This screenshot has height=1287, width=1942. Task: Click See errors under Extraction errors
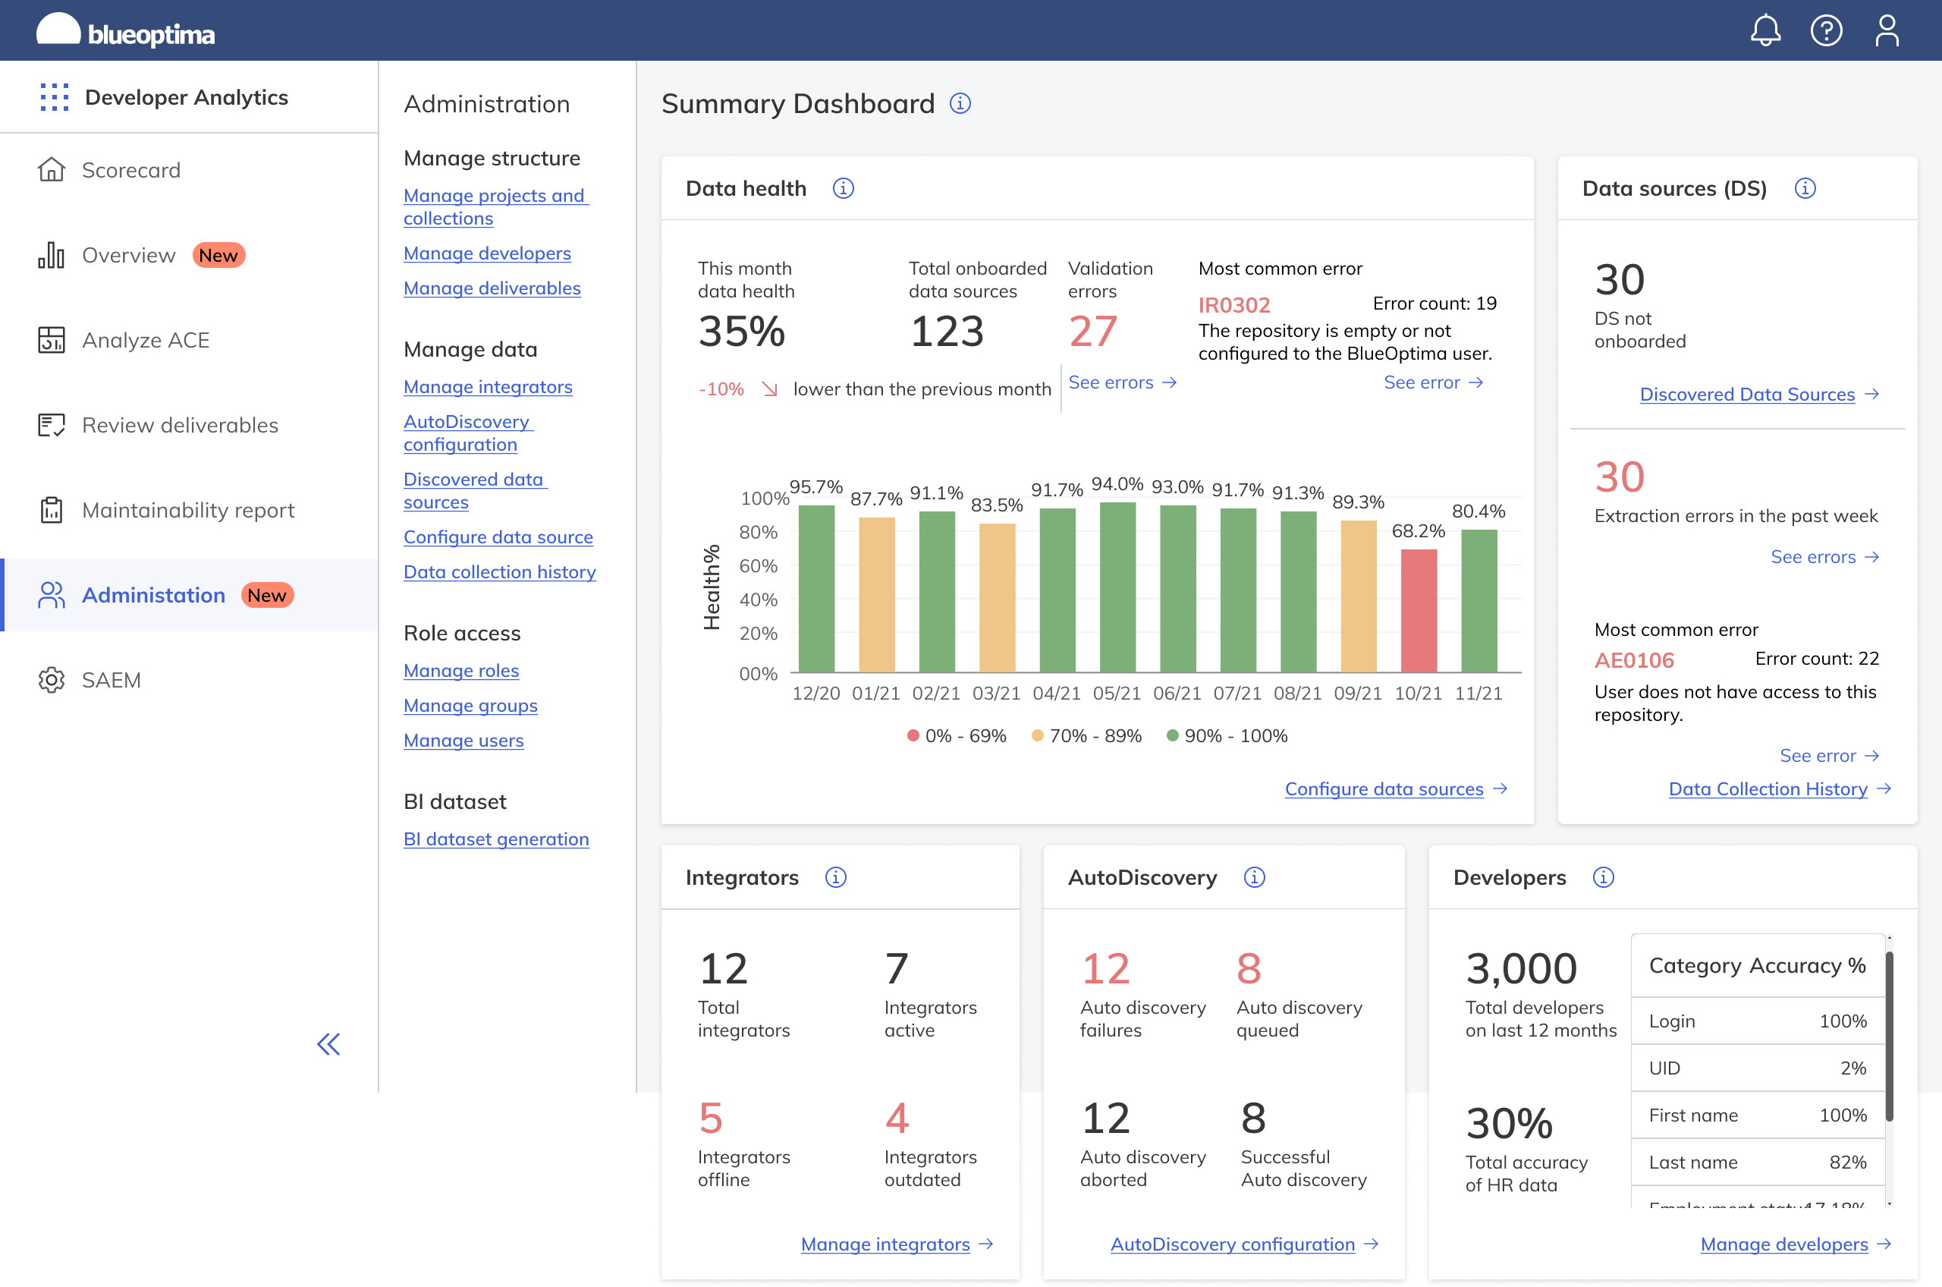[x=1824, y=556]
